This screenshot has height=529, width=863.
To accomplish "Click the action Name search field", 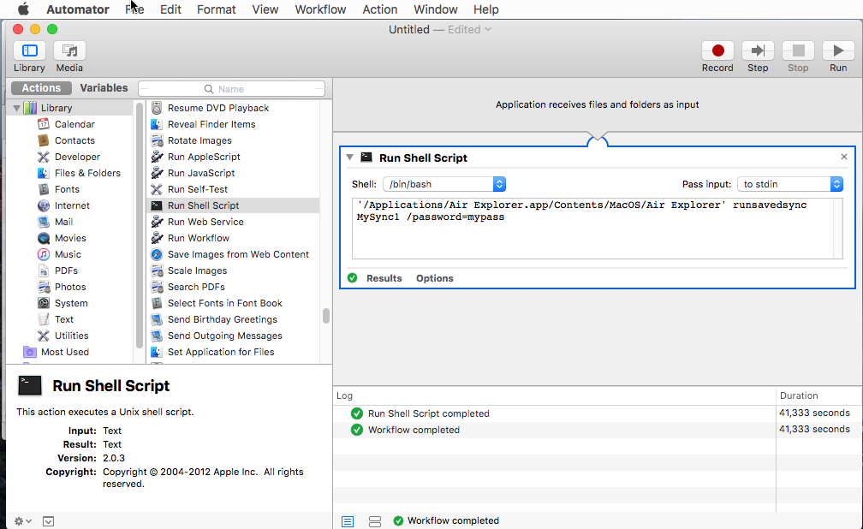I will coord(232,89).
